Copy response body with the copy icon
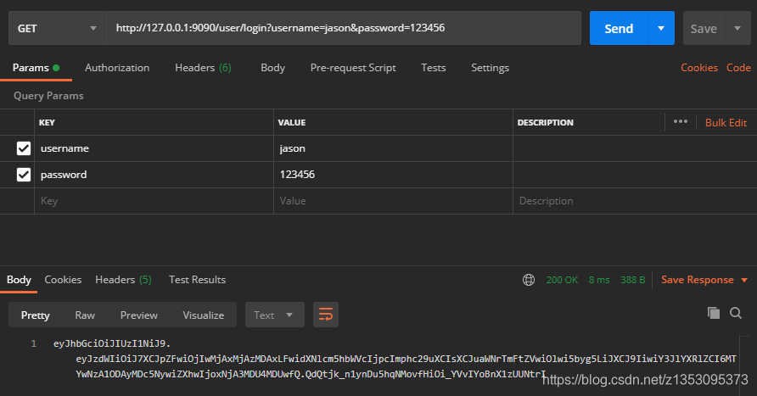Image resolution: width=757 pixels, height=396 pixels. (x=714, y=313)
